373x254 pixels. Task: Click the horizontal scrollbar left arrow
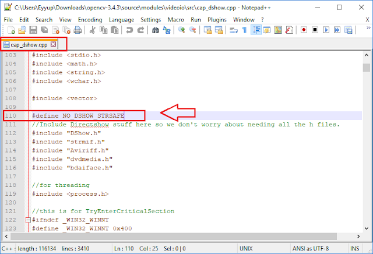(x=6, y=237)
